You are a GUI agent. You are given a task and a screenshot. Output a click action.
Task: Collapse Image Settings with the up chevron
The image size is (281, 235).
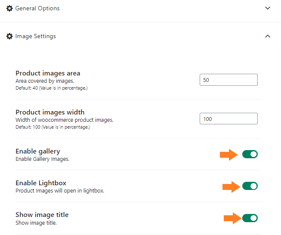pos(268,36)
